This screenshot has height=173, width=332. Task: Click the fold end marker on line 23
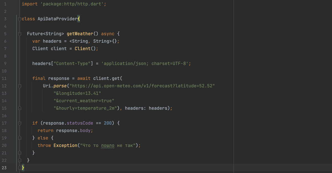click(x=19, y=168)
